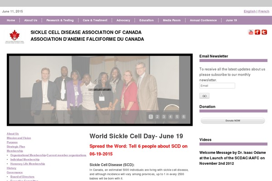Open the Honorary Life Membership link

click(28, 164)
